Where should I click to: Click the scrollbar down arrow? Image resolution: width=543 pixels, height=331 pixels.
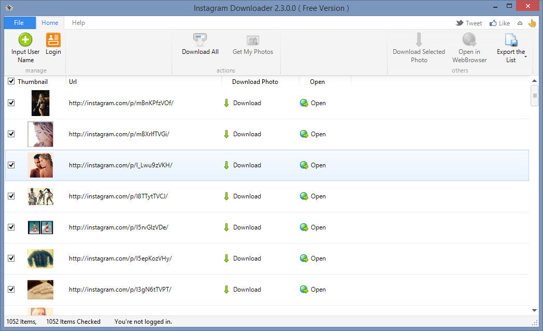(534, 310)
